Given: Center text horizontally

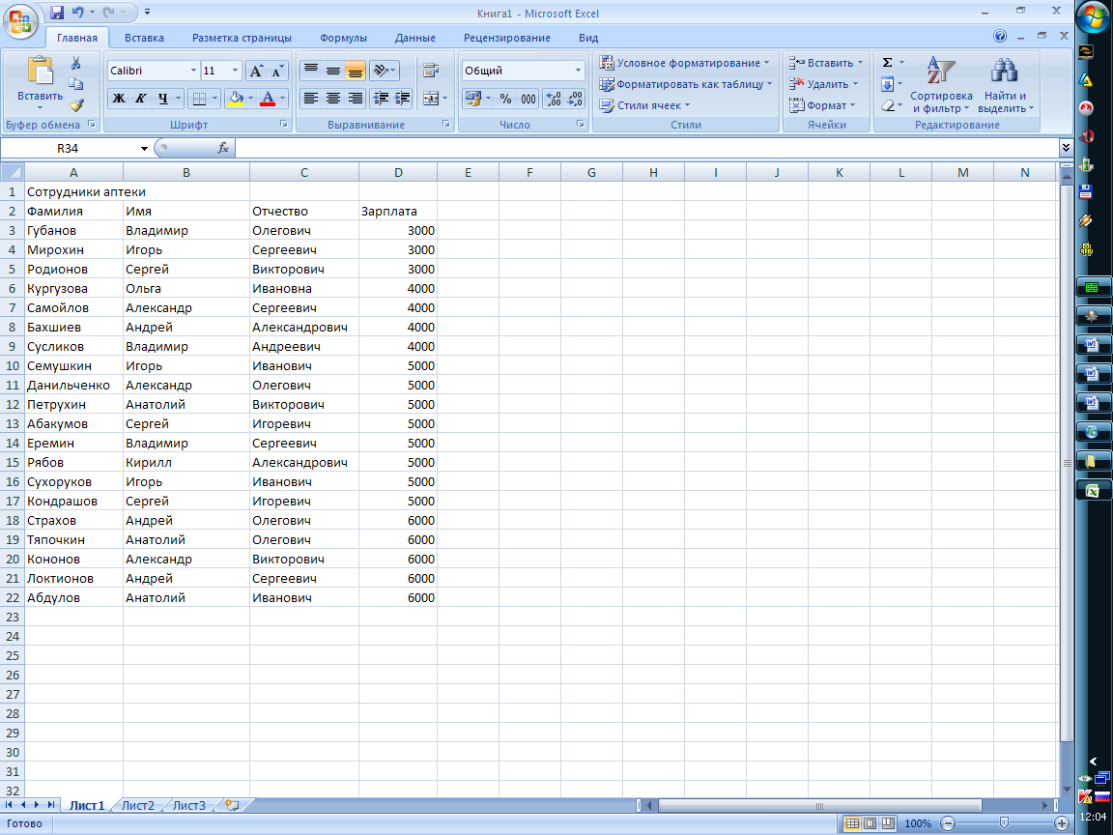Looking at the screenshot, I should pos(333,99).
